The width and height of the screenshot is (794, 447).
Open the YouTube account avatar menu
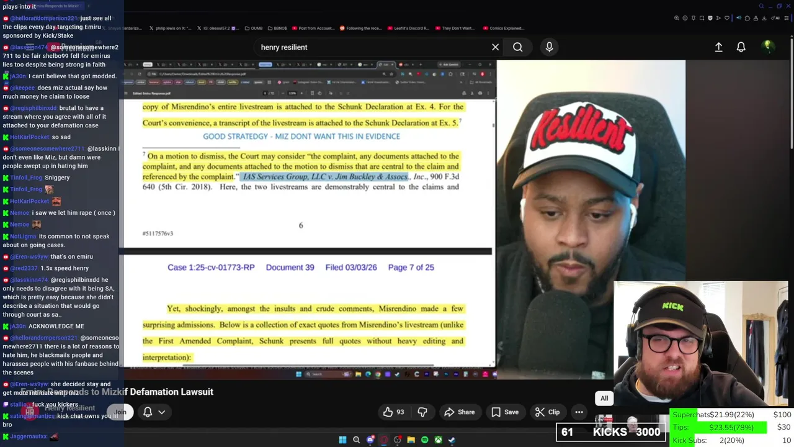click(x=767, y=47)
